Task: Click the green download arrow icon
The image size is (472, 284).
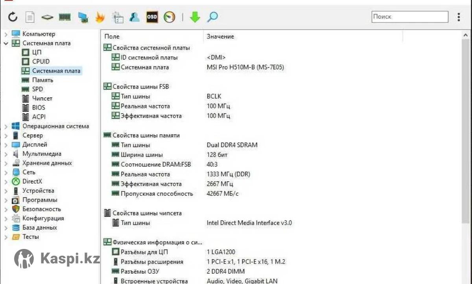Action: [195, 17]
